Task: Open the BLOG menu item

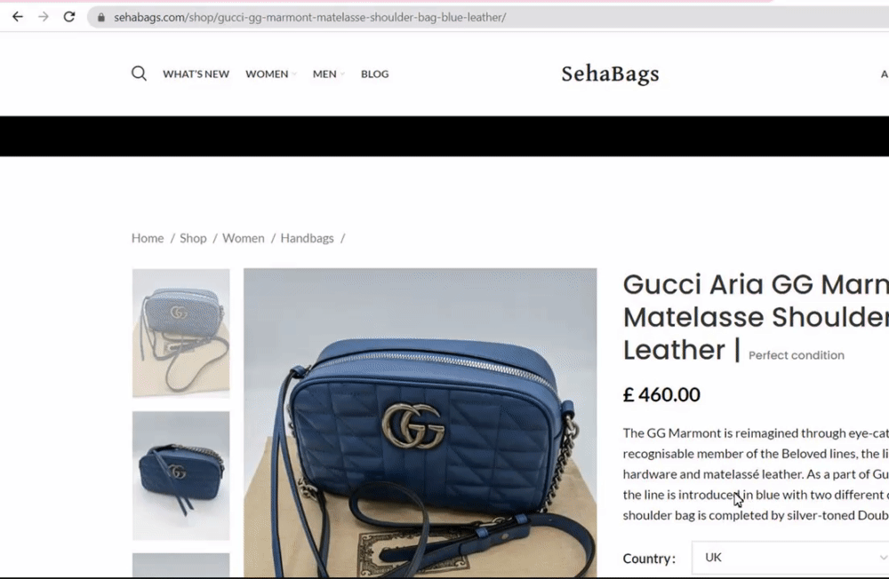Action: [375, 75]
